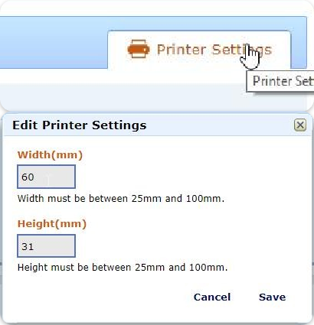Click the Edit Printer Settings dialog title
The width and height of the screenshot is (314, 325).
point(80,125)
